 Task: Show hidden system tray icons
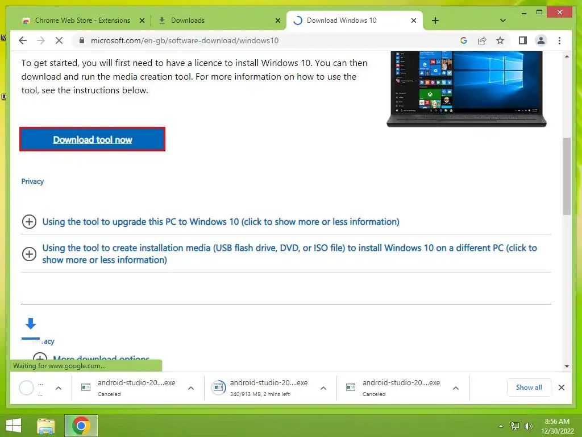coord(501,426)
